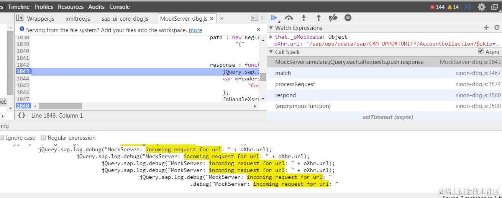Open the Profiles panel
The width and height of the screenshot is (502, 198).
tap(44, 7)
